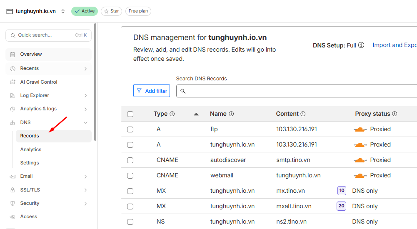Viewport: 417px width, 229px height.
Task: Select Records under DNS
Action: [x=54, y=136]
